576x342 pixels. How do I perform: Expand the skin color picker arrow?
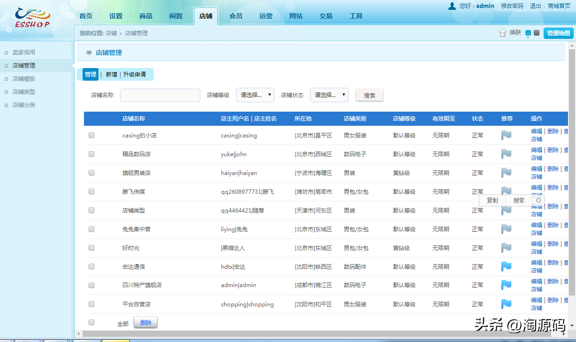(x=528, y=38)
